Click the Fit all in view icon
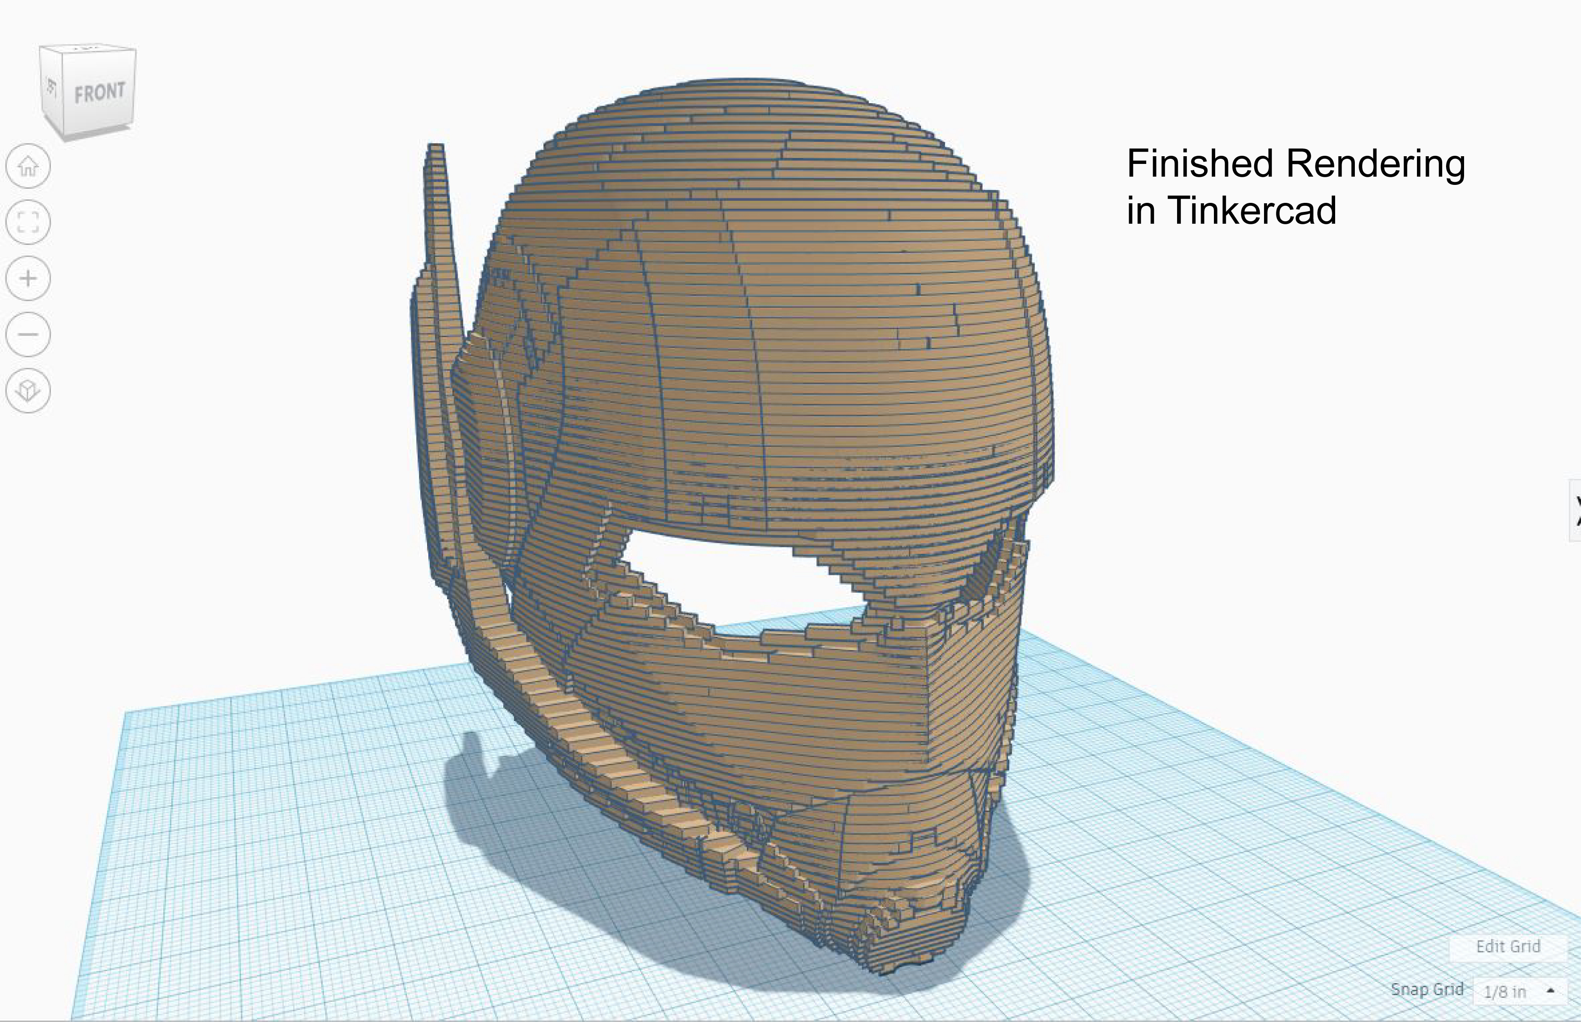This screenshot has width=1581, height=1022. point(28,222)
